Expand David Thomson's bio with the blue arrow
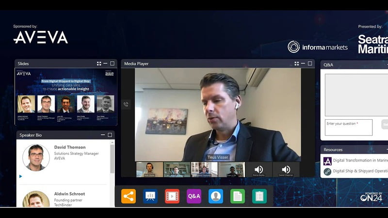388x218 pixels. pos(20,176)
